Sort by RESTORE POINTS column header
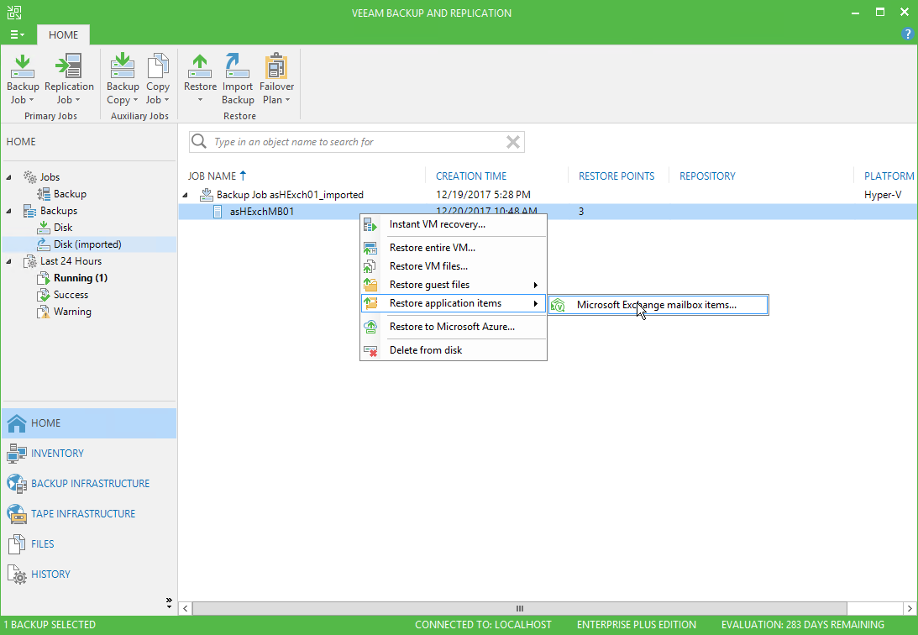This screenshot has height=635, width=918. point(616,176)
